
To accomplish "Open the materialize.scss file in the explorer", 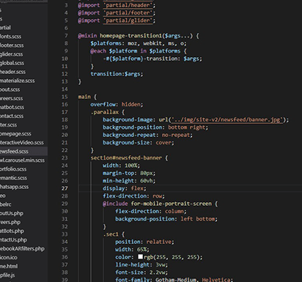I will 17,81.
